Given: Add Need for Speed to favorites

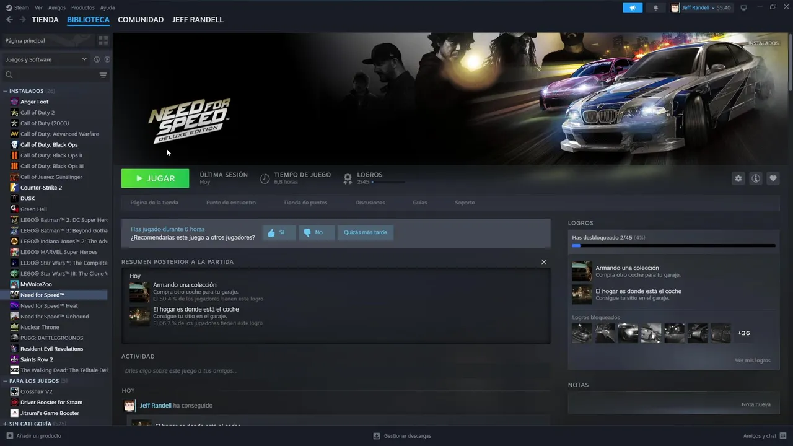Looking at the screenshot, I should pyautogui.click(x=773, y=178).
